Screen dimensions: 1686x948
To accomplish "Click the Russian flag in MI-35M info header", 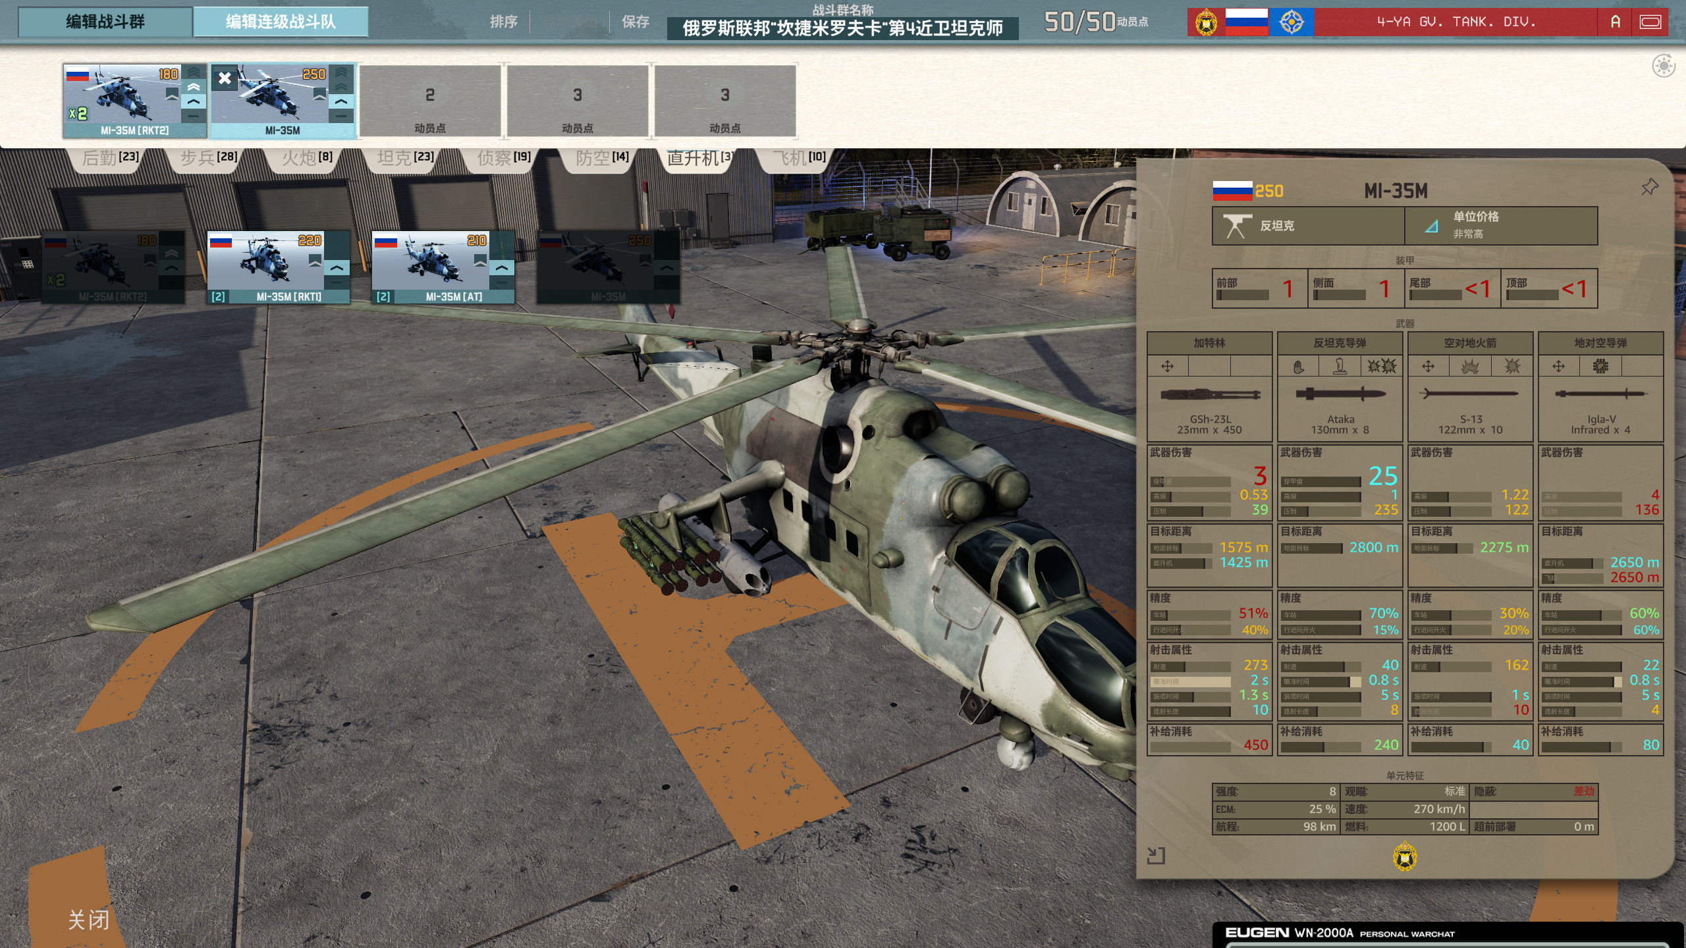I will (x=1232, y=191).
